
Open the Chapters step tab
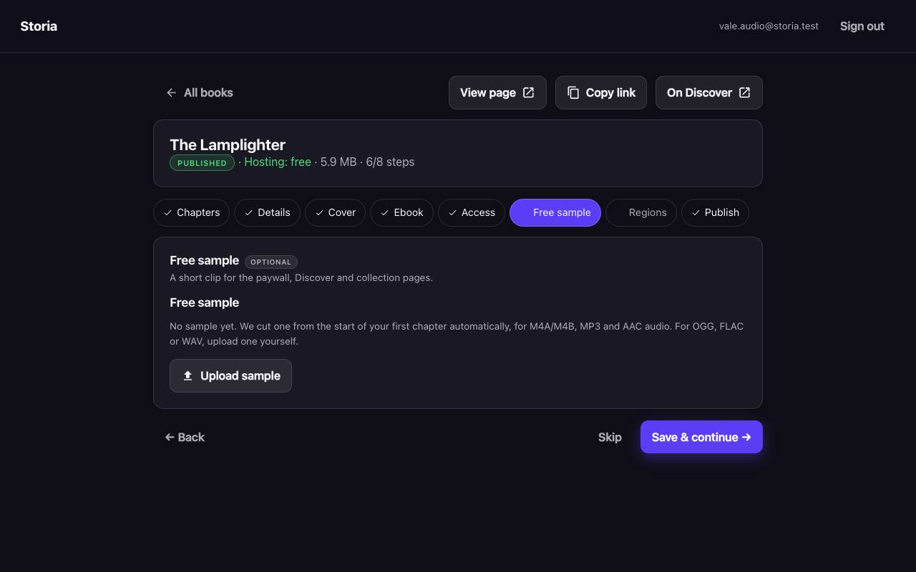point(191,212)
